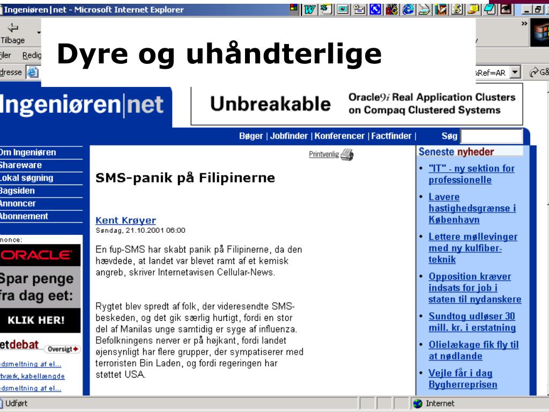The width and height of the screenshot is (549, 412).
Task: Click the Tilbage back arrow
Action: (13, 28)
